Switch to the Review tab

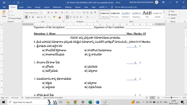[x=78, y=7]
